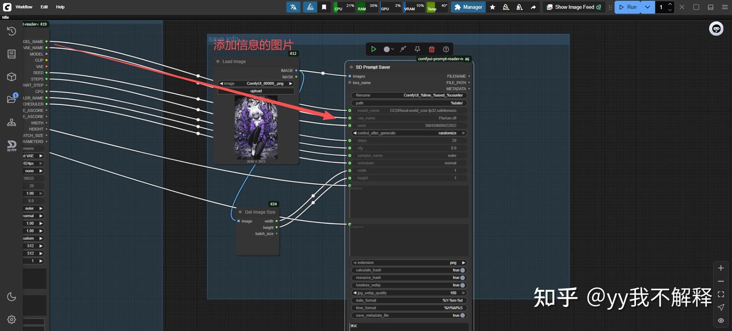The width and height of the screenshot is (732, 331).
Task: Toggle calculate_hash switch
Action: 462,270
